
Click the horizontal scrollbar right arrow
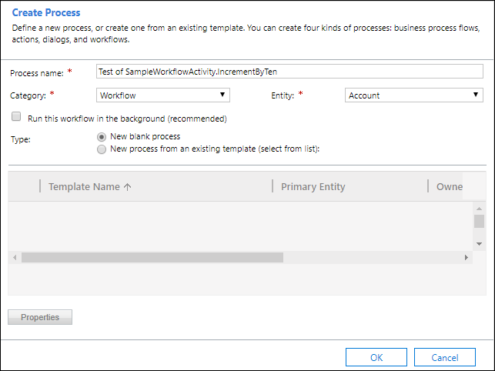pyautogui.click(x=467, y=258)
